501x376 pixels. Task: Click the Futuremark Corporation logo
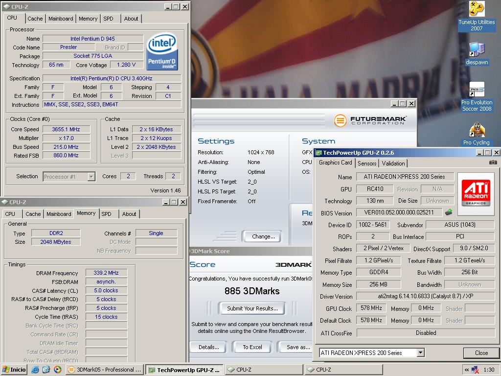coord(370,120)
